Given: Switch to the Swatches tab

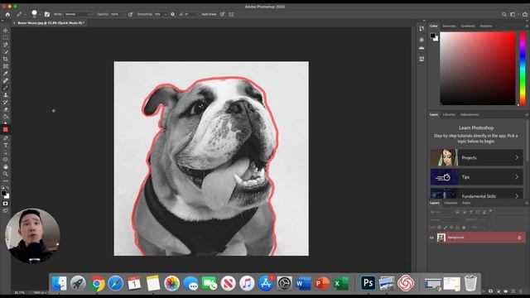Looking at the screenshot, I should 449,26.
